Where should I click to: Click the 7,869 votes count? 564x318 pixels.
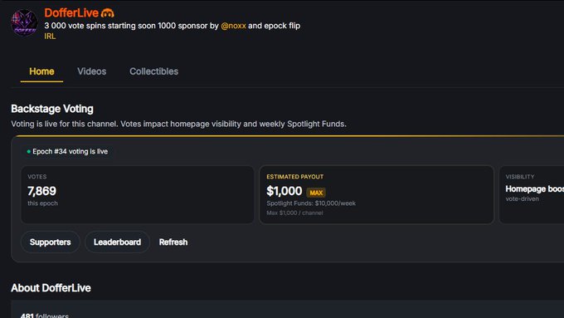(41, 191)
